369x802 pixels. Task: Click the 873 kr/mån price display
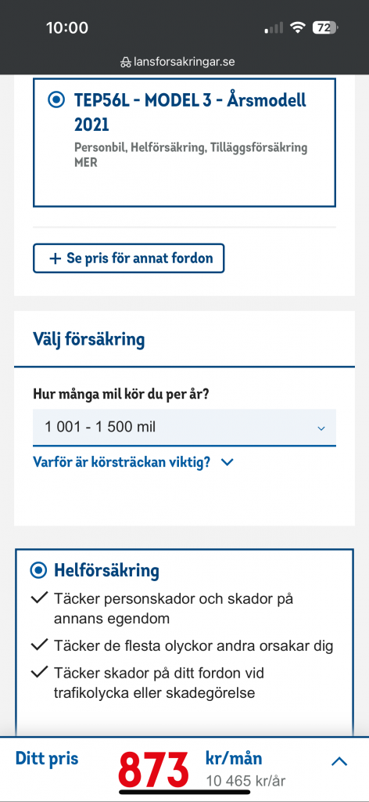pos(154,769)
